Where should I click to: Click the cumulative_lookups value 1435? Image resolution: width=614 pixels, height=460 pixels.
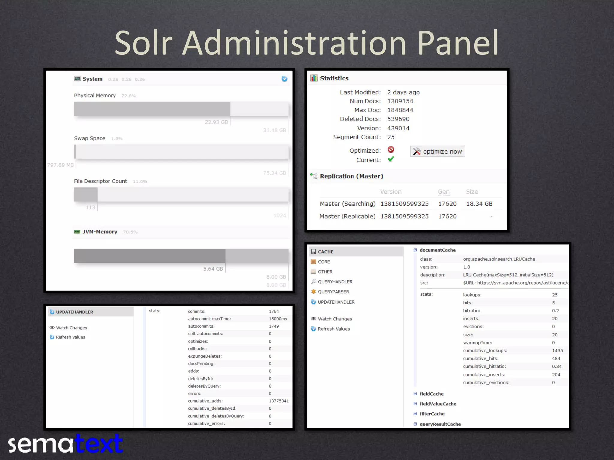pyautogui.click(x=557, y=350)
